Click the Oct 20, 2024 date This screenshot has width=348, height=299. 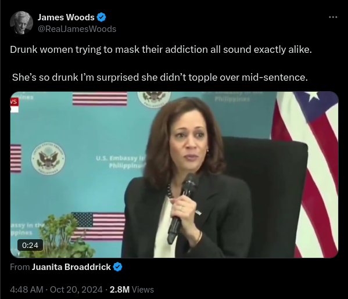[x=76, y=290]
